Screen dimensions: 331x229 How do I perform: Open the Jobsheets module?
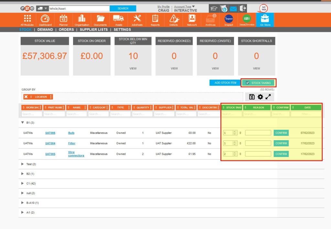pyautogui.click(x=137, y=20)
